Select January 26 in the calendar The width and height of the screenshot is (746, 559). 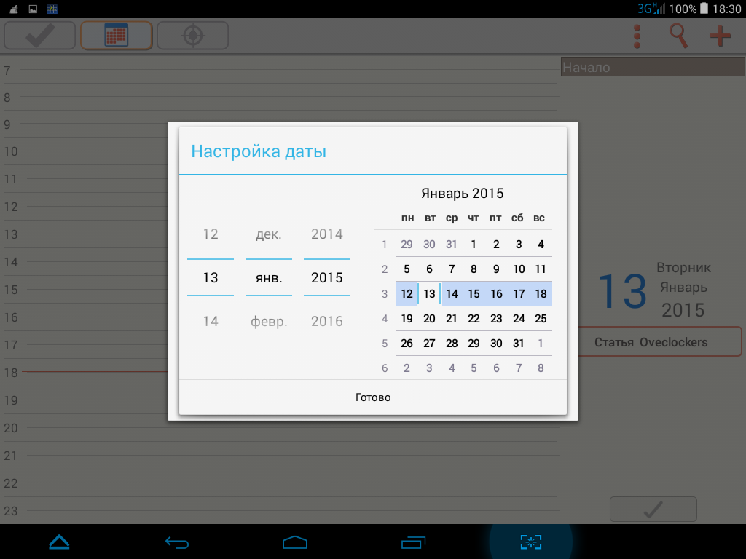(x=407, y=344)
